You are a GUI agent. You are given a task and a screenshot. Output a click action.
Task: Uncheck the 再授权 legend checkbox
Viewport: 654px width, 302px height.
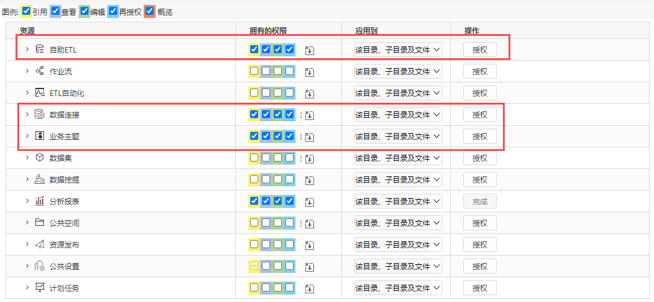(x=113, y=11)
